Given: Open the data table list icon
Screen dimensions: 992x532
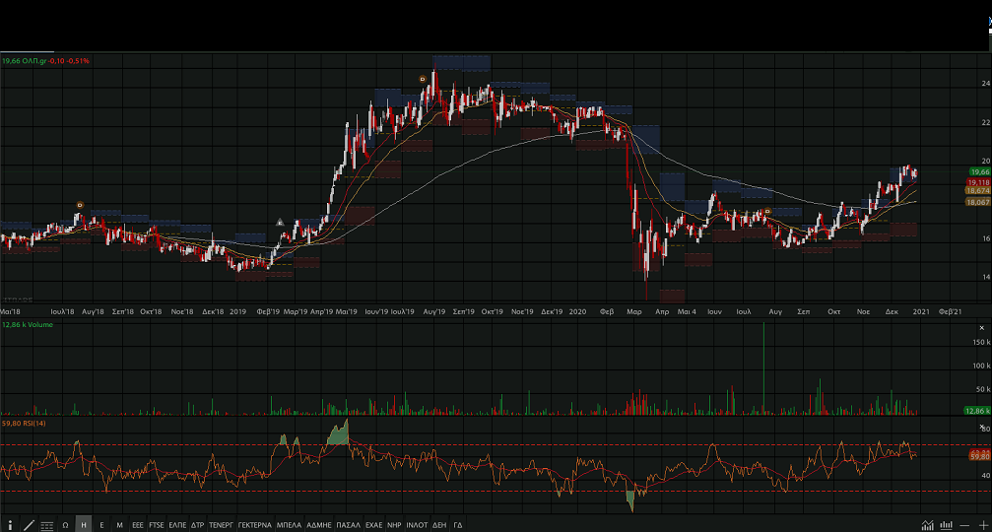Looking at the screenshot, I should click(47, 525).
